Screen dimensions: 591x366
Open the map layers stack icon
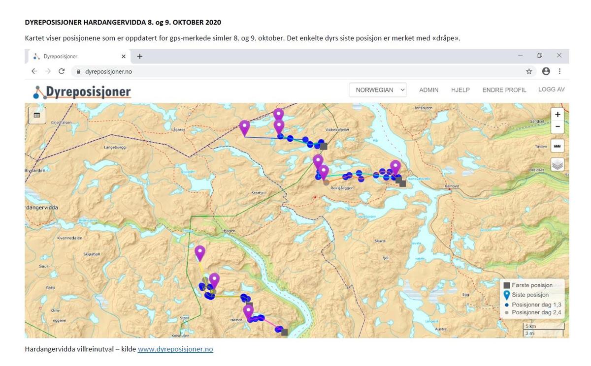558,164
